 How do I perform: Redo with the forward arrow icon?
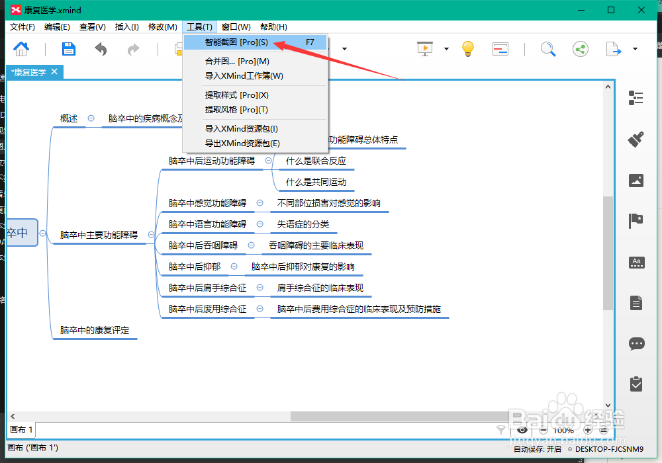click(x=134, y=50)
